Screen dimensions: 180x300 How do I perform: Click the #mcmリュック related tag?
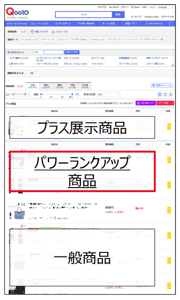97,39
